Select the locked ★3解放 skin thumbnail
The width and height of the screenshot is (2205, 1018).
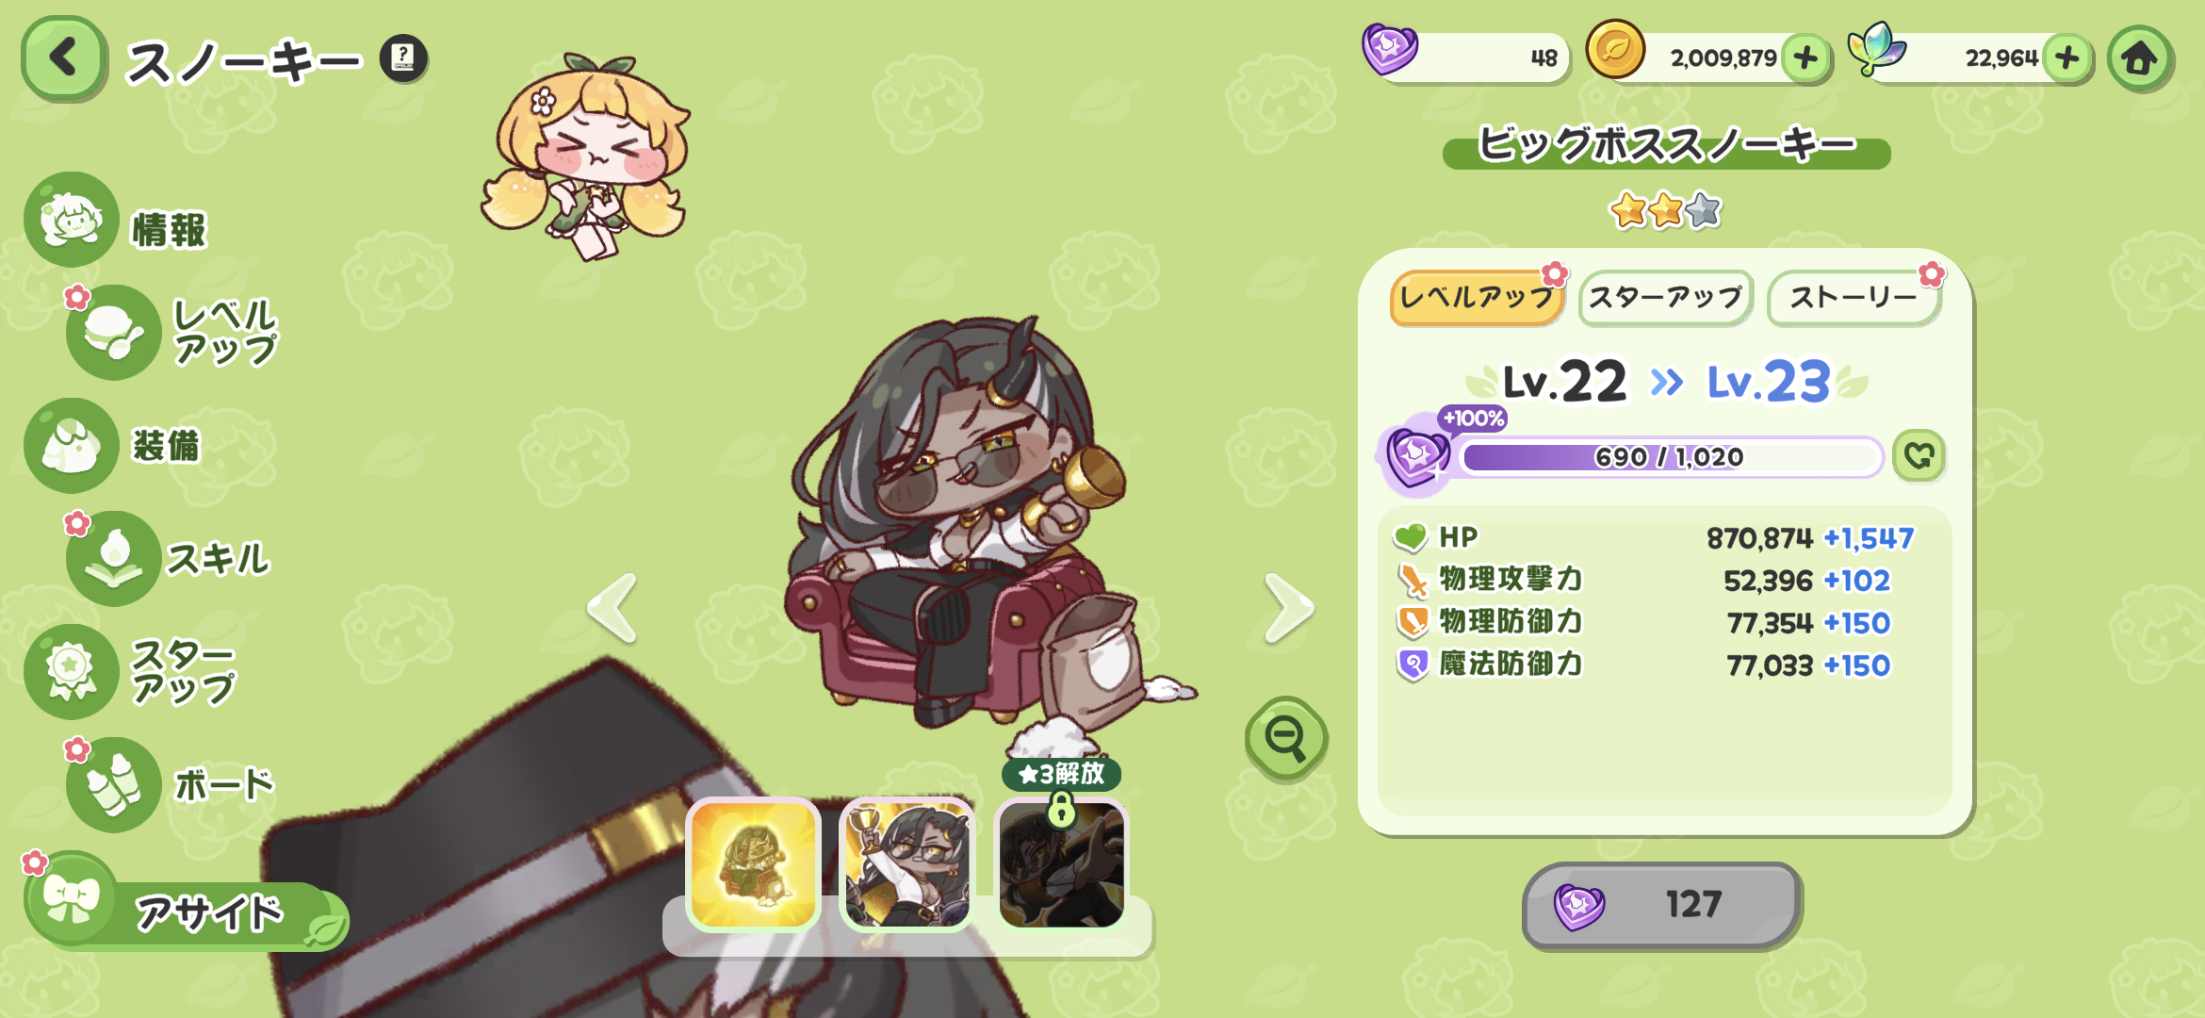1061,863
